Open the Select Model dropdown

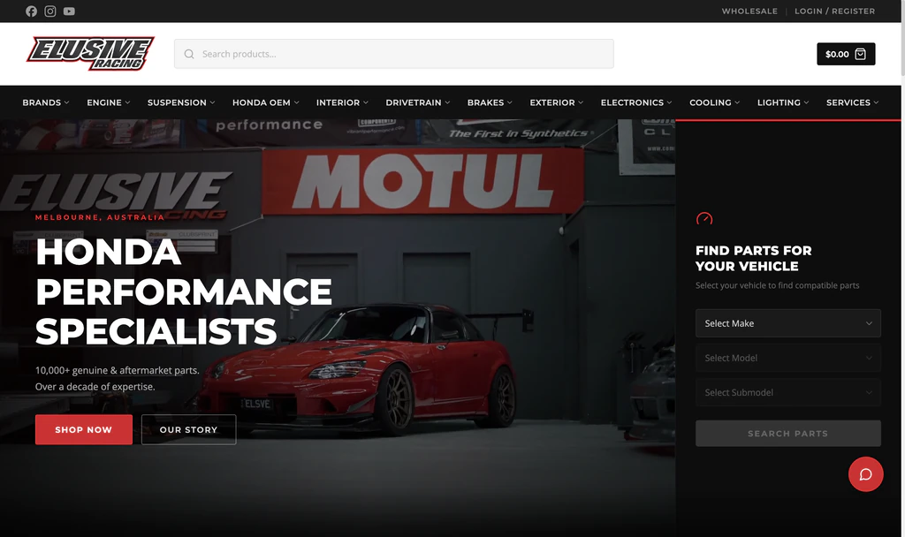(787, 359)
